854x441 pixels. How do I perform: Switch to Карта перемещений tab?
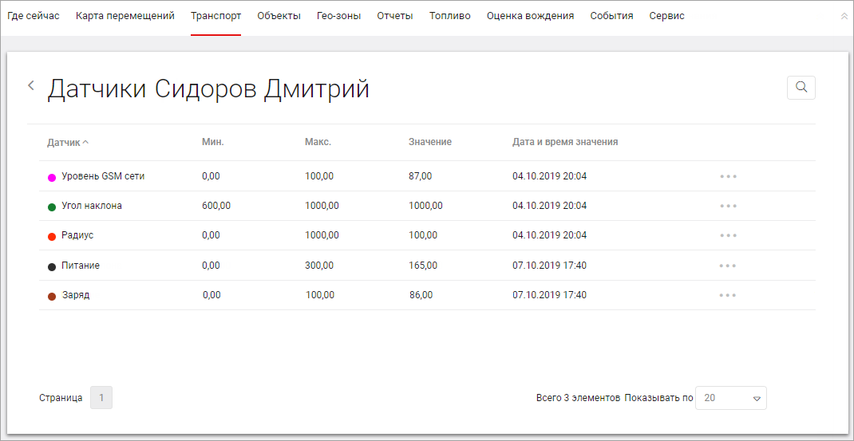point(125,16)
